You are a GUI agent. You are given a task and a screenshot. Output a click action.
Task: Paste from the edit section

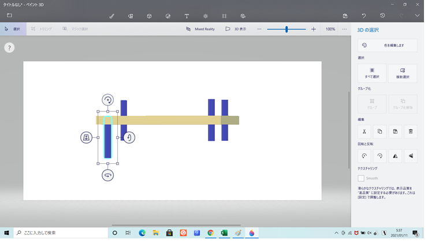(395, 132)
